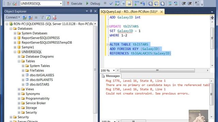Switch output to Results to Grid

click(x=156, y=3)
